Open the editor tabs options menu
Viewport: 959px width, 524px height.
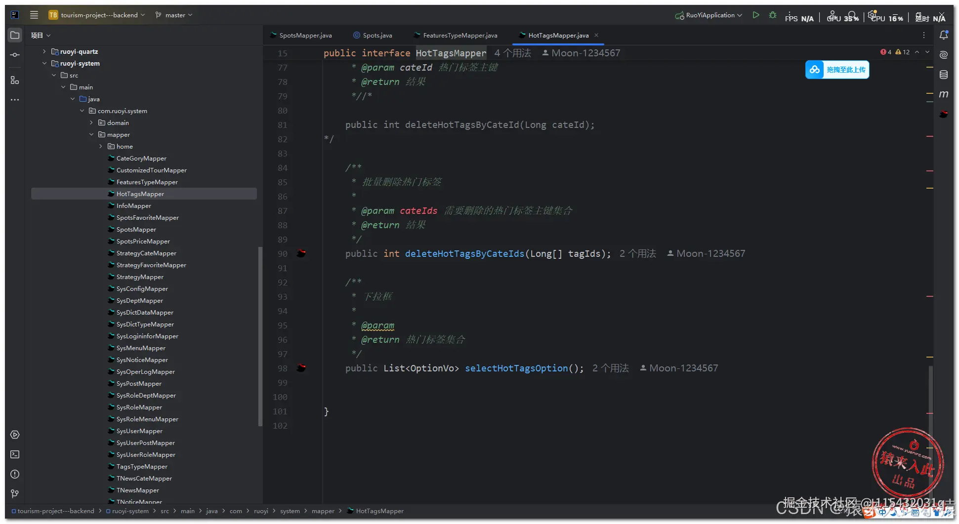(x=924, y=35)
